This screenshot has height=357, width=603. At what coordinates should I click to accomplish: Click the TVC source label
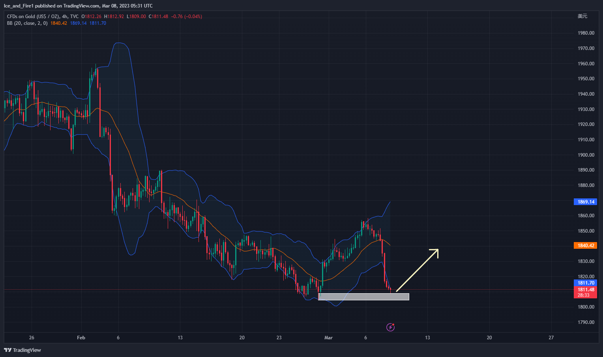(x=75, y=17)
